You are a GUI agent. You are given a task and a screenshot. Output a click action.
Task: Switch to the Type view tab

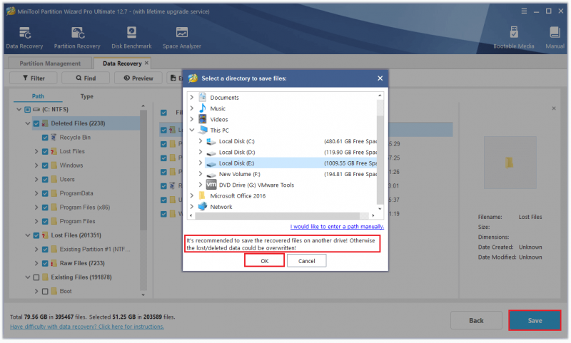pos(86,96)
